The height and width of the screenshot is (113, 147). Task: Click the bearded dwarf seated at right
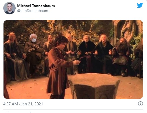[x=121, y=56]
